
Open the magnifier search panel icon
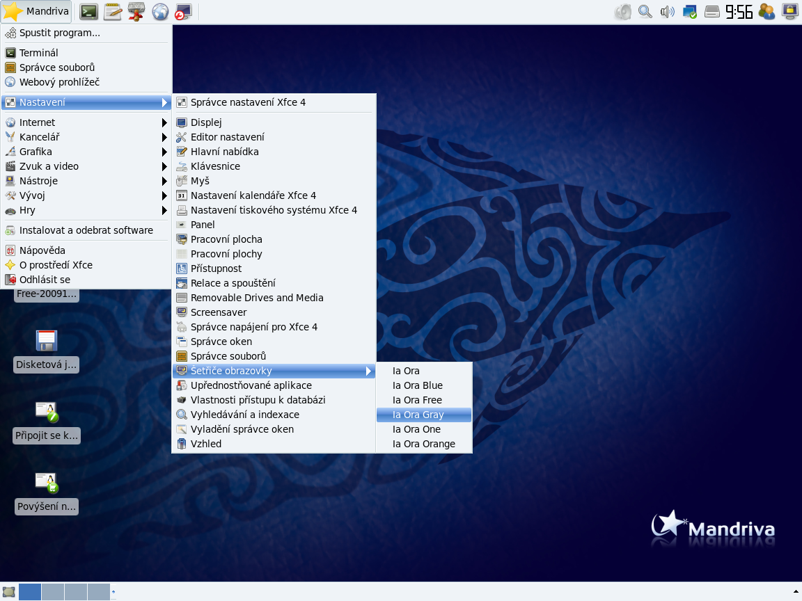pyautogui.click(x=645, y=11)
